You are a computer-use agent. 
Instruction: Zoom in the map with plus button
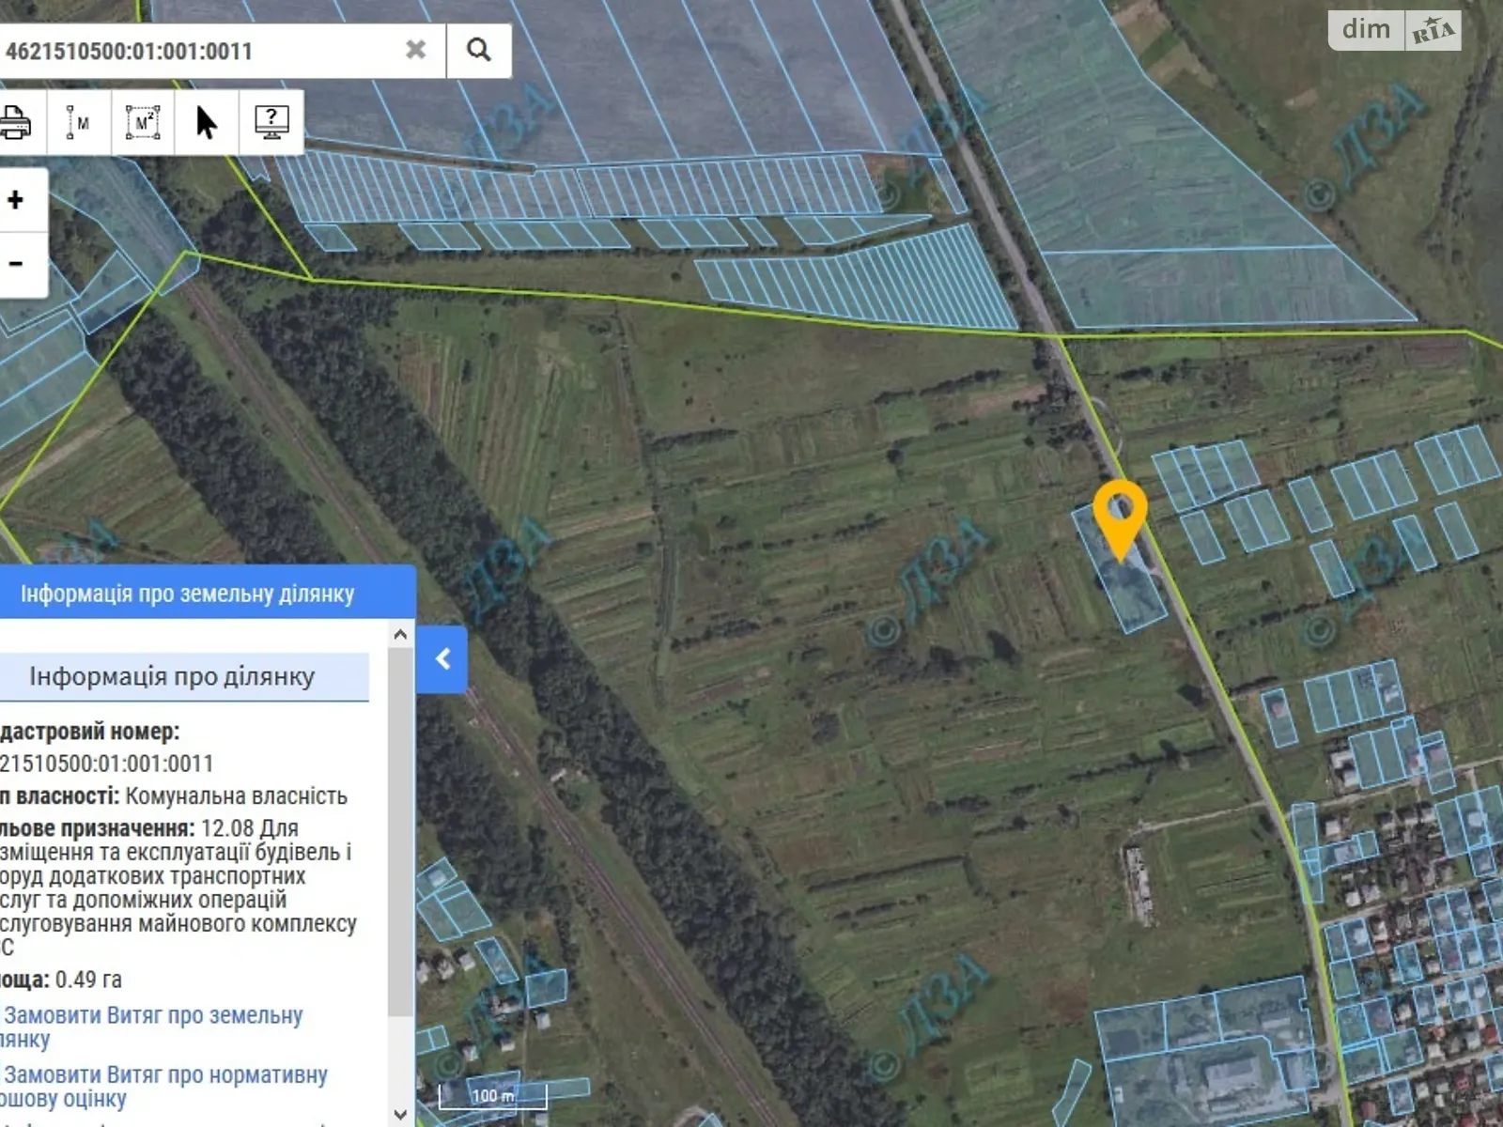tap(16, 200)
